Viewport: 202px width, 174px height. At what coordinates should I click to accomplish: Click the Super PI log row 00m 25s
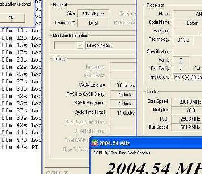click(22, 74)
